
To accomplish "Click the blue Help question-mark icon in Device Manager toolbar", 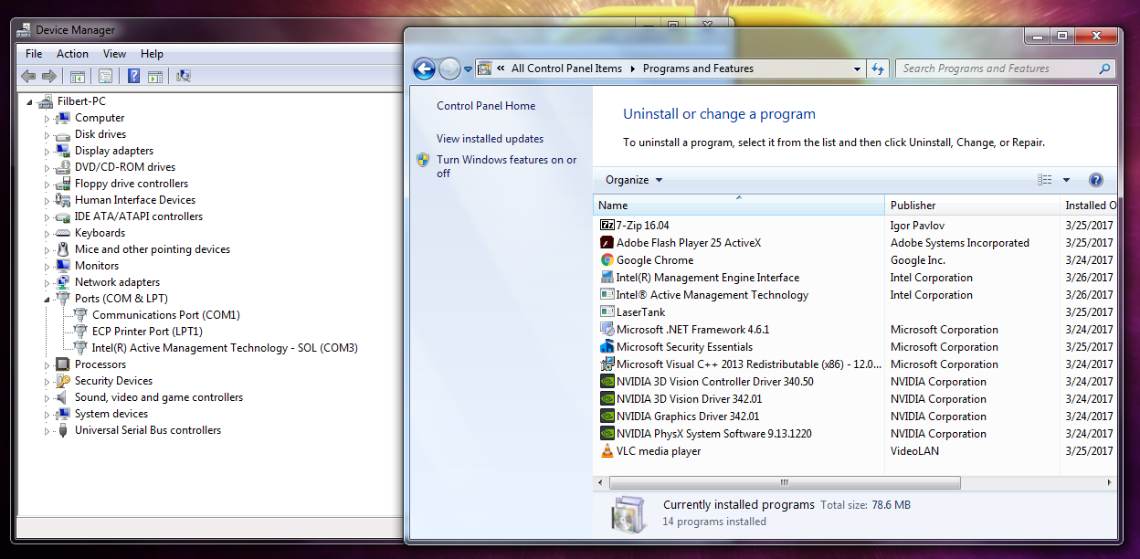I will tap(133, 77).
